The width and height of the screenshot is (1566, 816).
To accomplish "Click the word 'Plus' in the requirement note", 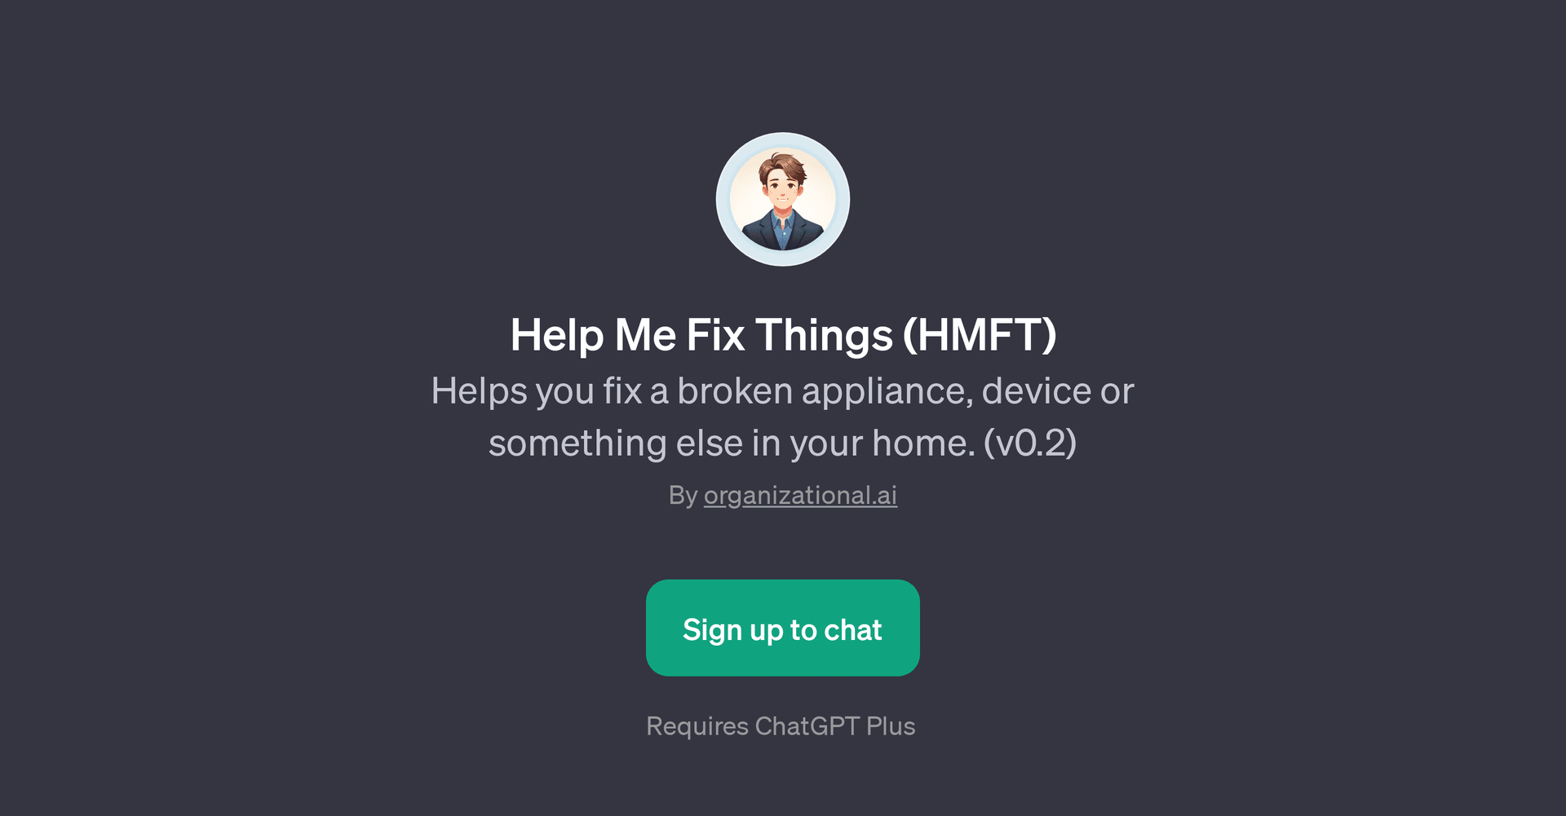I will coord(891,726).
